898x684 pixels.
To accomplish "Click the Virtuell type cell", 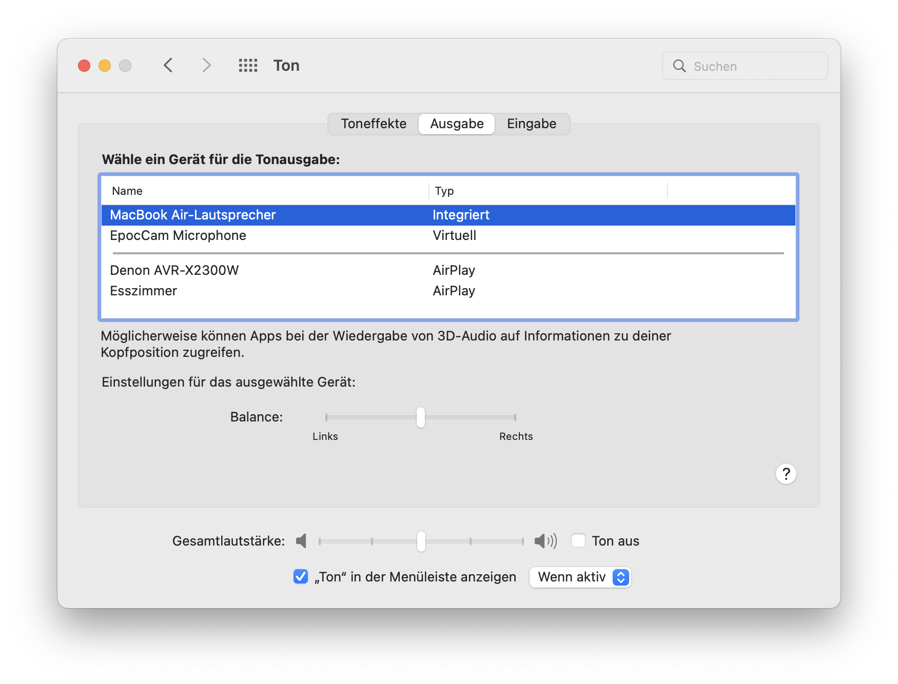I will 455,235.
